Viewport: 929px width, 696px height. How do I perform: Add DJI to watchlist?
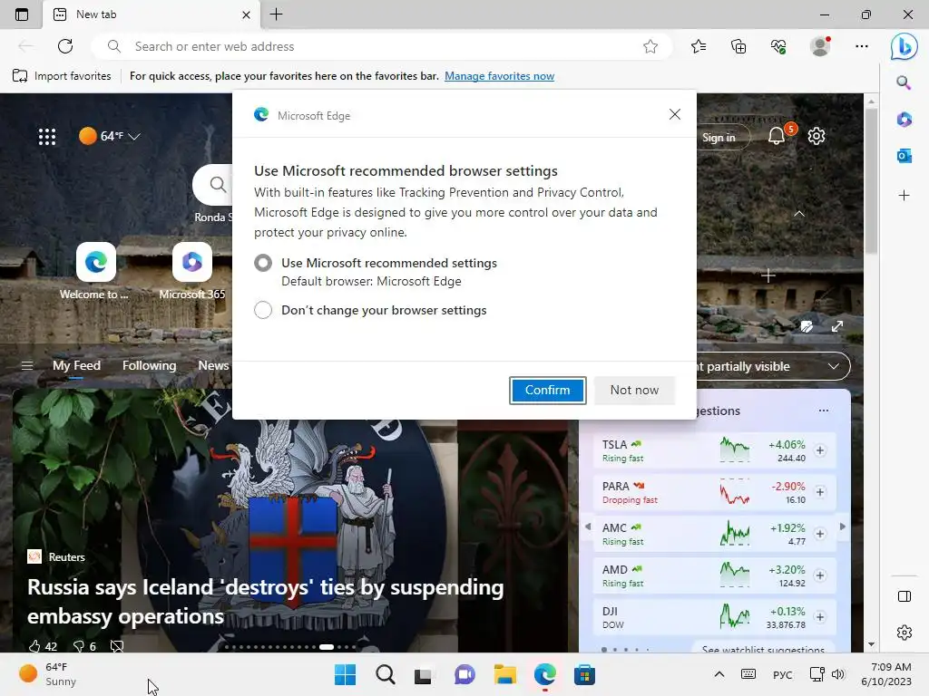point(820,616)
